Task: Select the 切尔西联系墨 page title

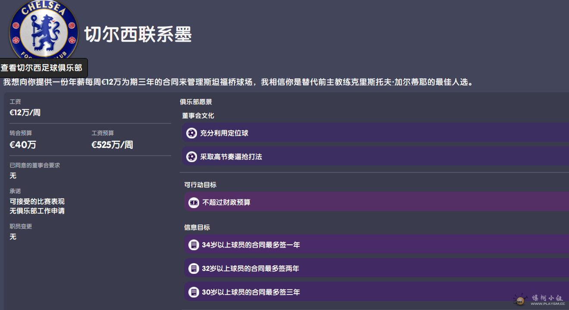Action: click(x=138, y=34)
